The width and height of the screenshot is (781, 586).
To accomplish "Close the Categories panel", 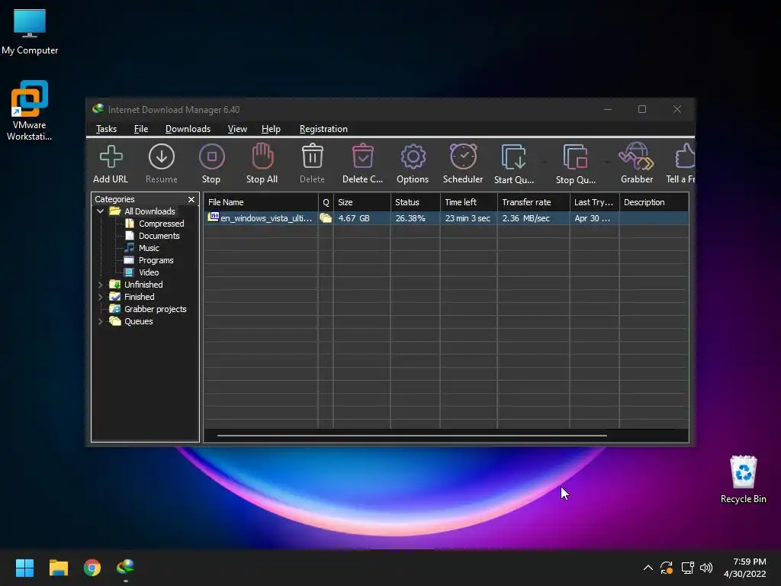I will pos(191,199).
